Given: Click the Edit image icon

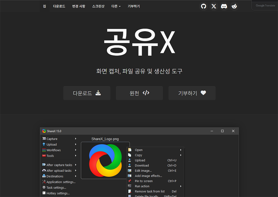Looking at the screenshot, I should click(130, 171).
